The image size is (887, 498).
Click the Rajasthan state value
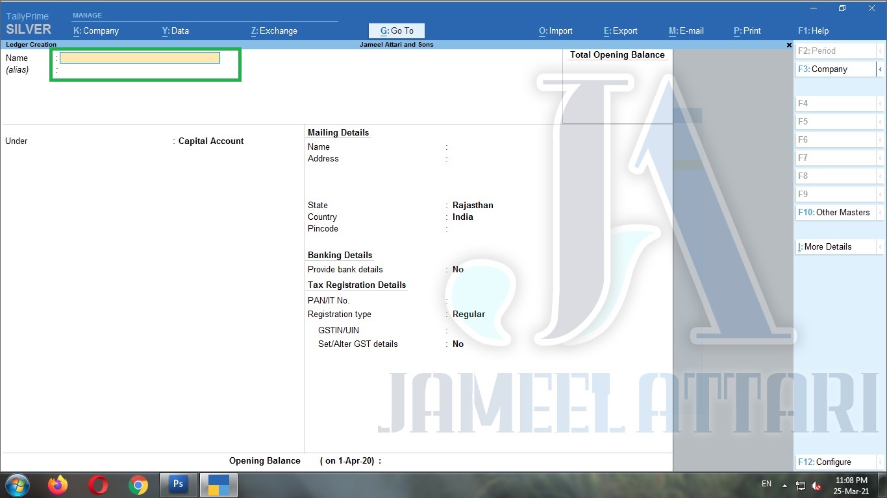(x=473, y=205)
